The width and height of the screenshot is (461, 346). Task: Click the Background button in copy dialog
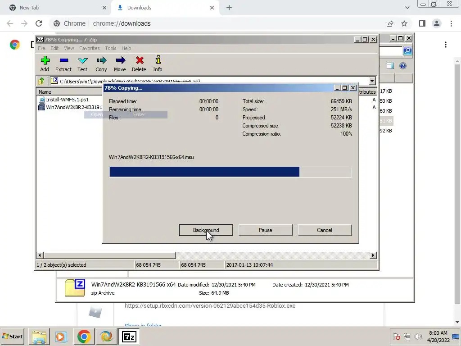tap(206, 230)
